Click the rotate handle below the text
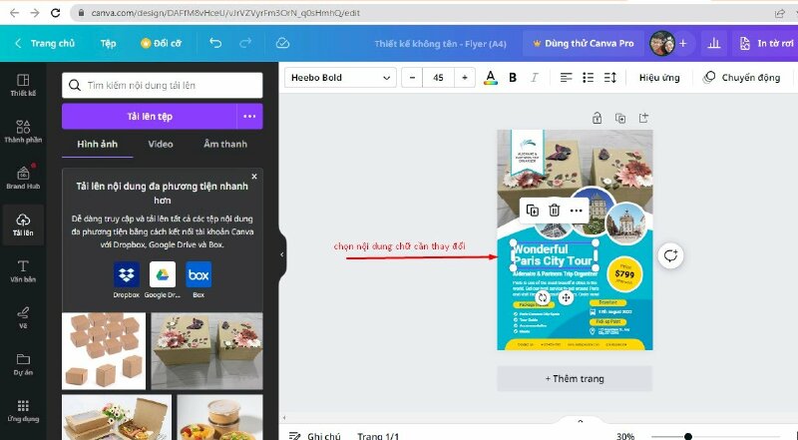 [x=543, y=298]
